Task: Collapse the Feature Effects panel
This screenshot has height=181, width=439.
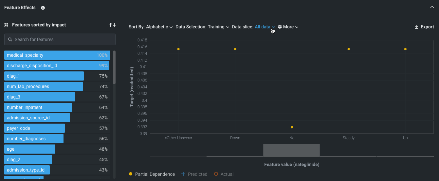Action: pyautogui.click(x=432, y=8)
